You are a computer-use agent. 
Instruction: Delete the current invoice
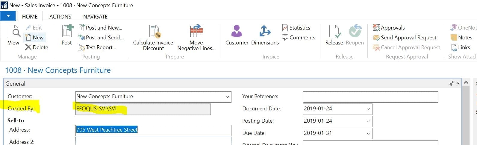coord(37,47)
